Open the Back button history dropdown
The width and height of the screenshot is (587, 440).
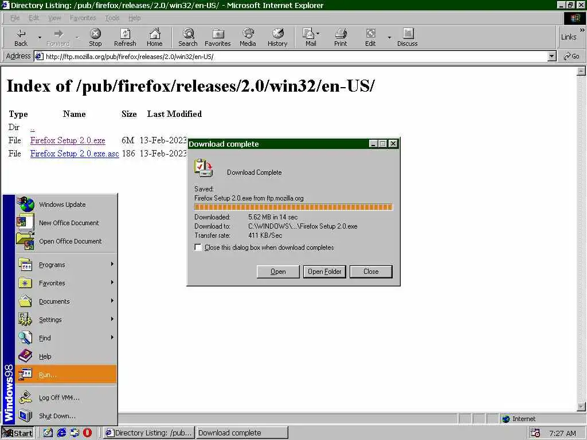(40, 37)
